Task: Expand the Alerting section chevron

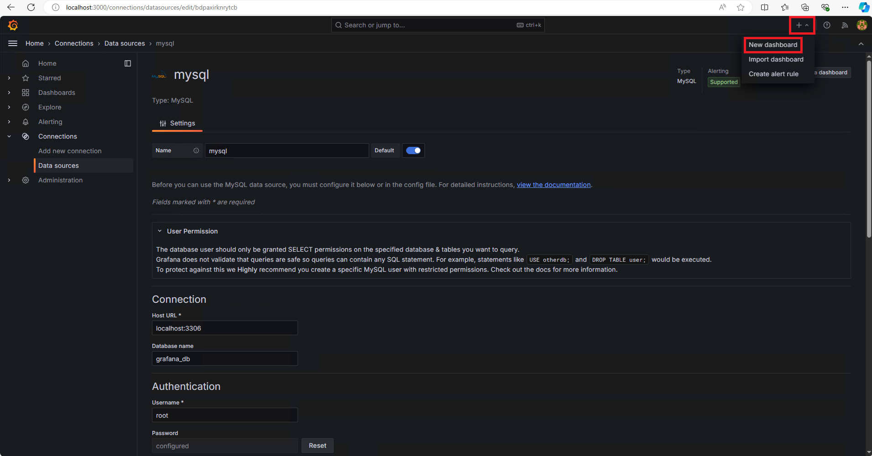Action: pos(9,122)
